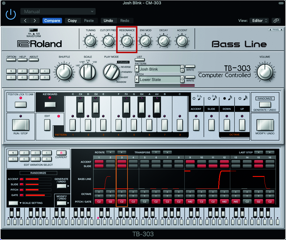Toggle slide on step 10
Screen dimensions: 286x240
pos(202,166)
